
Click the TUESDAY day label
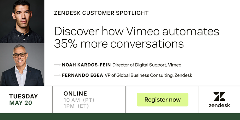(23, 96)
